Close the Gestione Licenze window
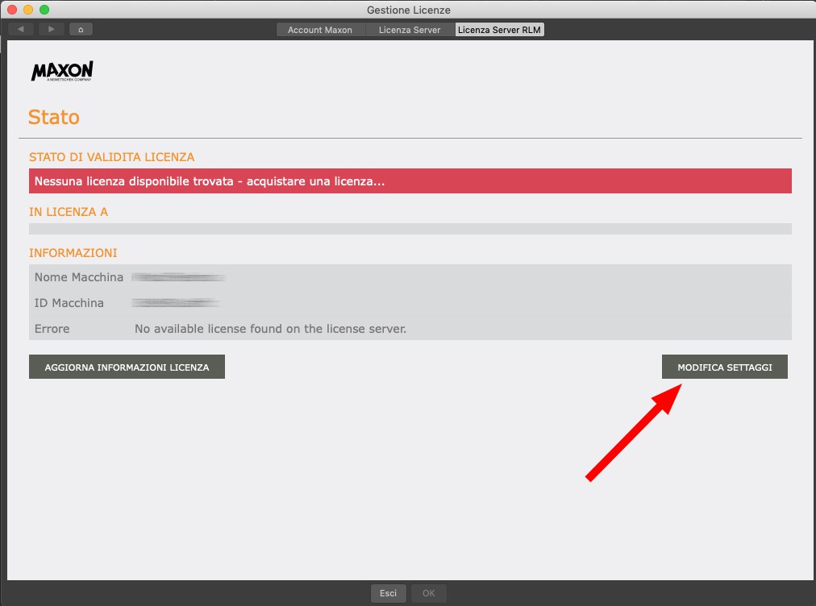This screenshot has width=816, height=606. click(12, 10)
